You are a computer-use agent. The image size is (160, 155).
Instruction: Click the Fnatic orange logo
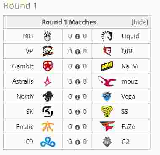pos(48,127)
